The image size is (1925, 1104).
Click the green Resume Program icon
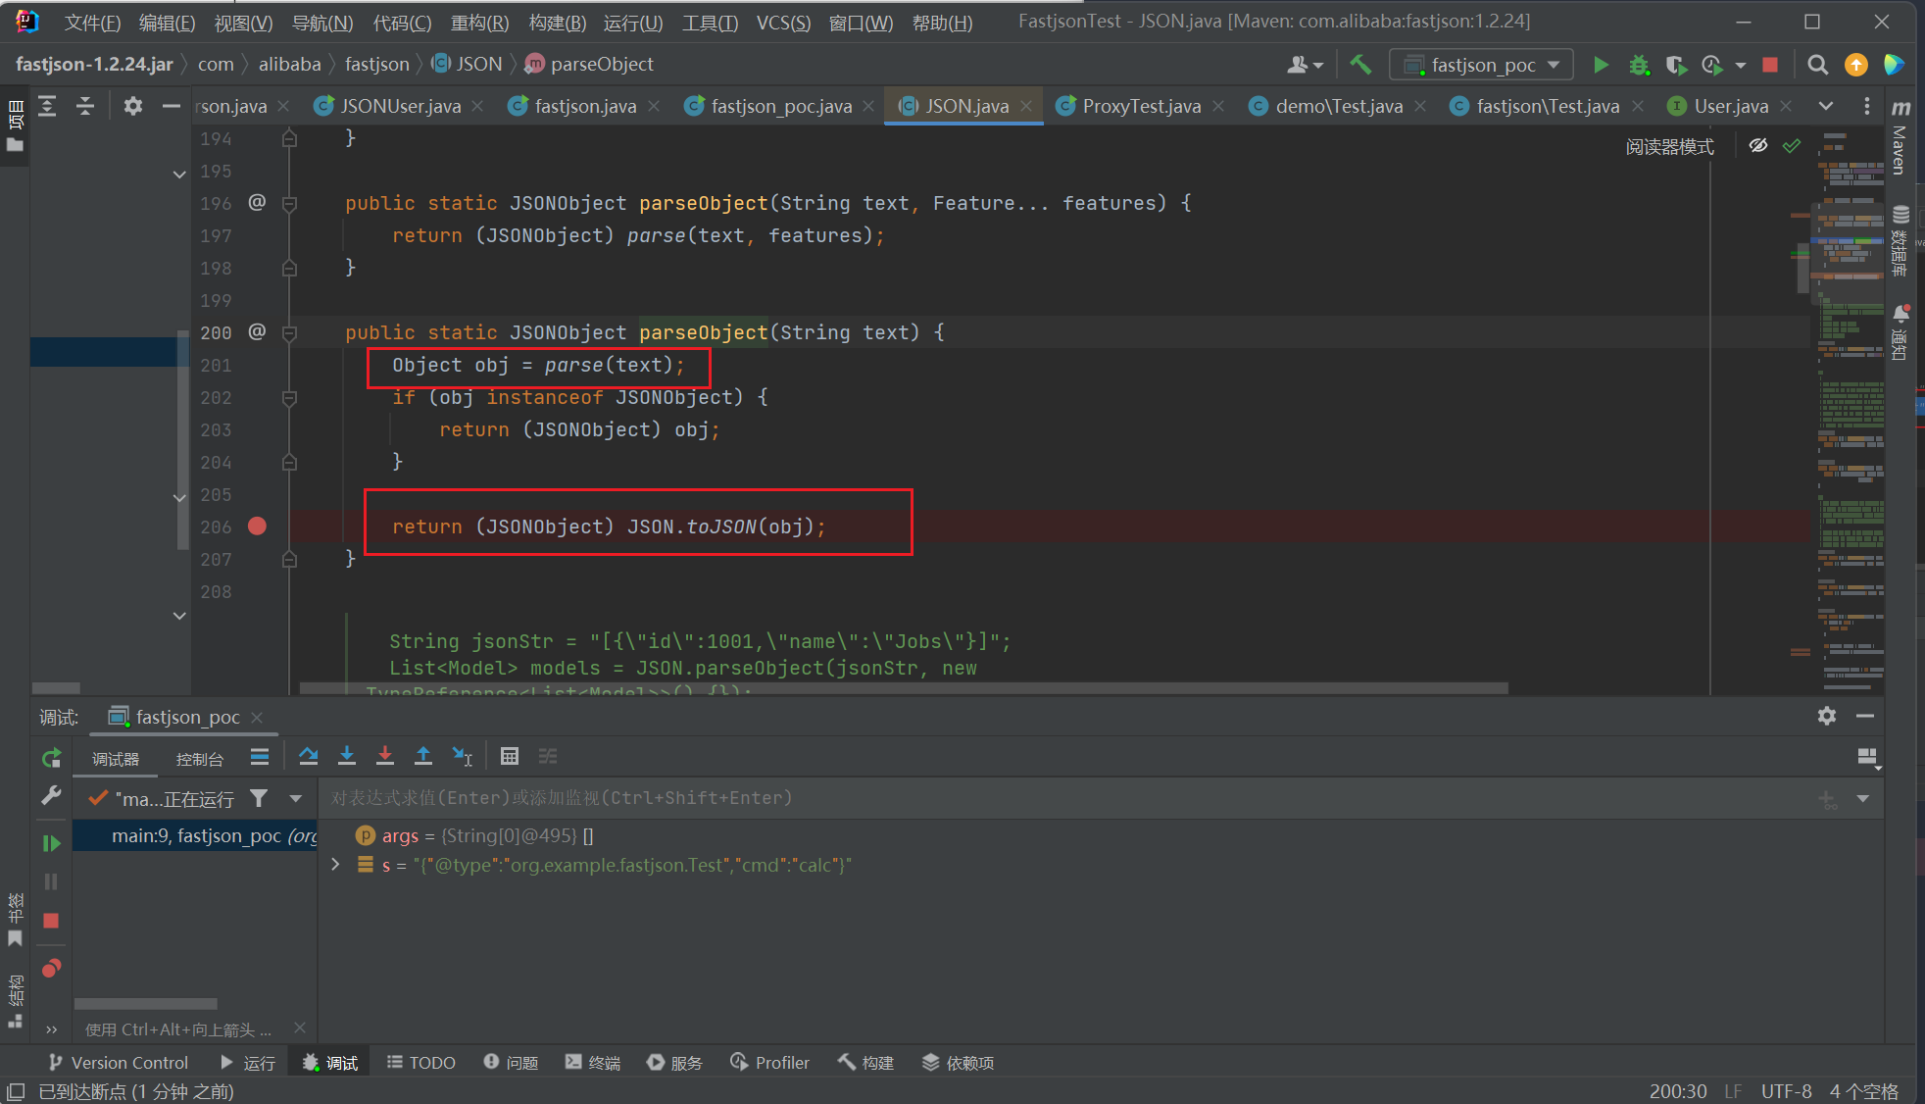coord(51,843)
